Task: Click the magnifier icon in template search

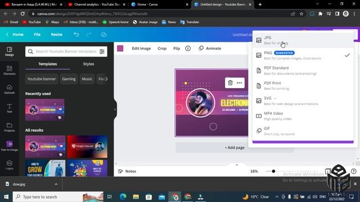Action: pos(30,52)
